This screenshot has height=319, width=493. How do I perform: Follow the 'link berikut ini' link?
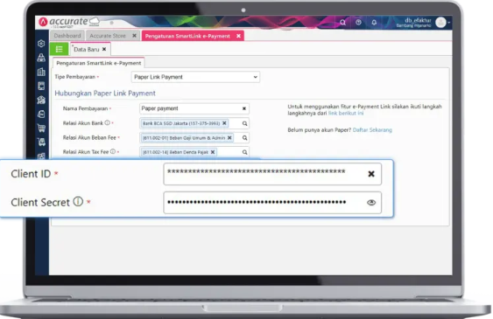(x=346, y=114)
